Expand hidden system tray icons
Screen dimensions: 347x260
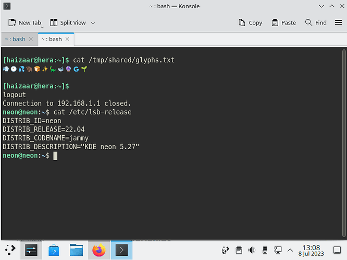(x=290, y=250)
